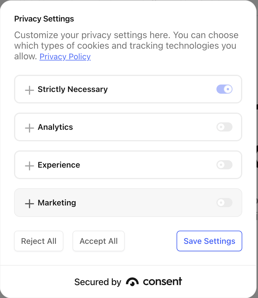Click the Marketing category label
Screen dimensions: 258x298
tap(57, 203)
